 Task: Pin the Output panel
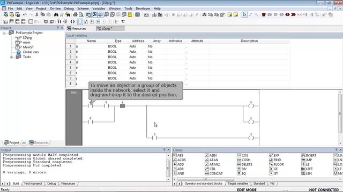(x=165, y=150)
